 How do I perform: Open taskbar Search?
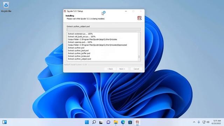[94, 122]
